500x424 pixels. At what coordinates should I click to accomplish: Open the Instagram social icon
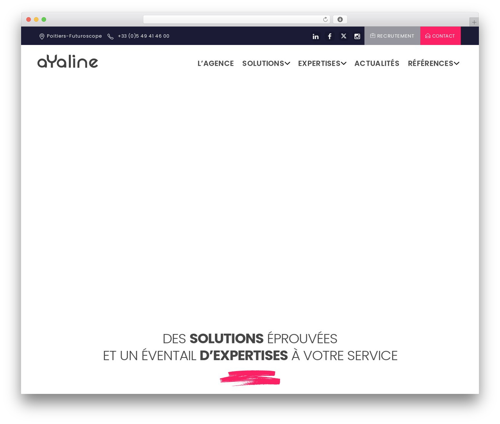pyautogui.click(x=357, y=36)
